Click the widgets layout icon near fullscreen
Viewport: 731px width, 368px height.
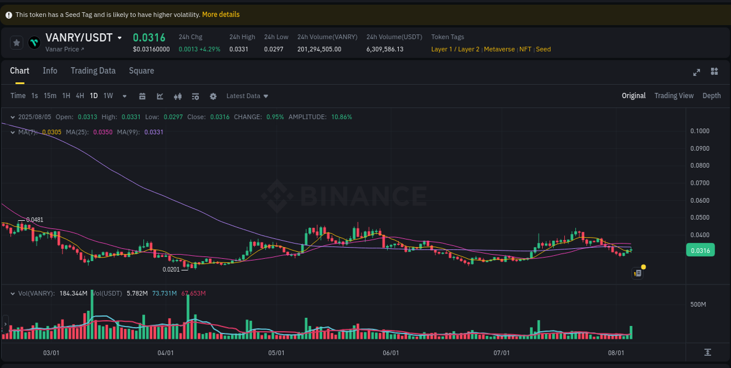tap(714, 71)
